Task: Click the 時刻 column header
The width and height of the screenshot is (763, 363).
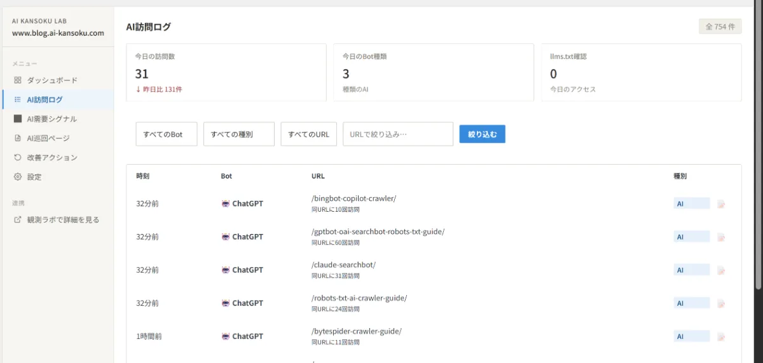Action: coord(142,175)
